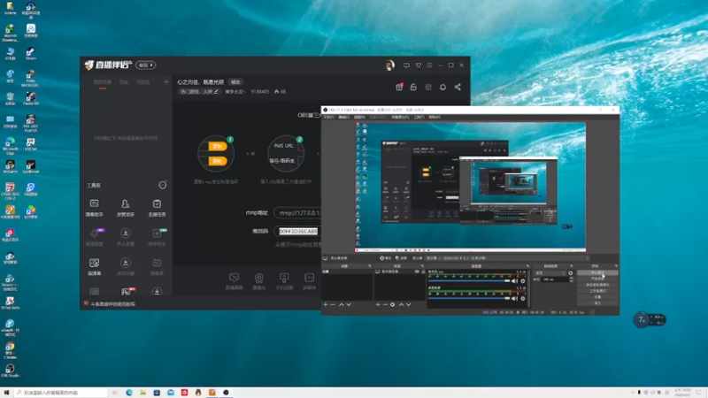Open the 读弹幕 tool in the toolbox
This screenshot has height=398, width=708.
(94, 266)
